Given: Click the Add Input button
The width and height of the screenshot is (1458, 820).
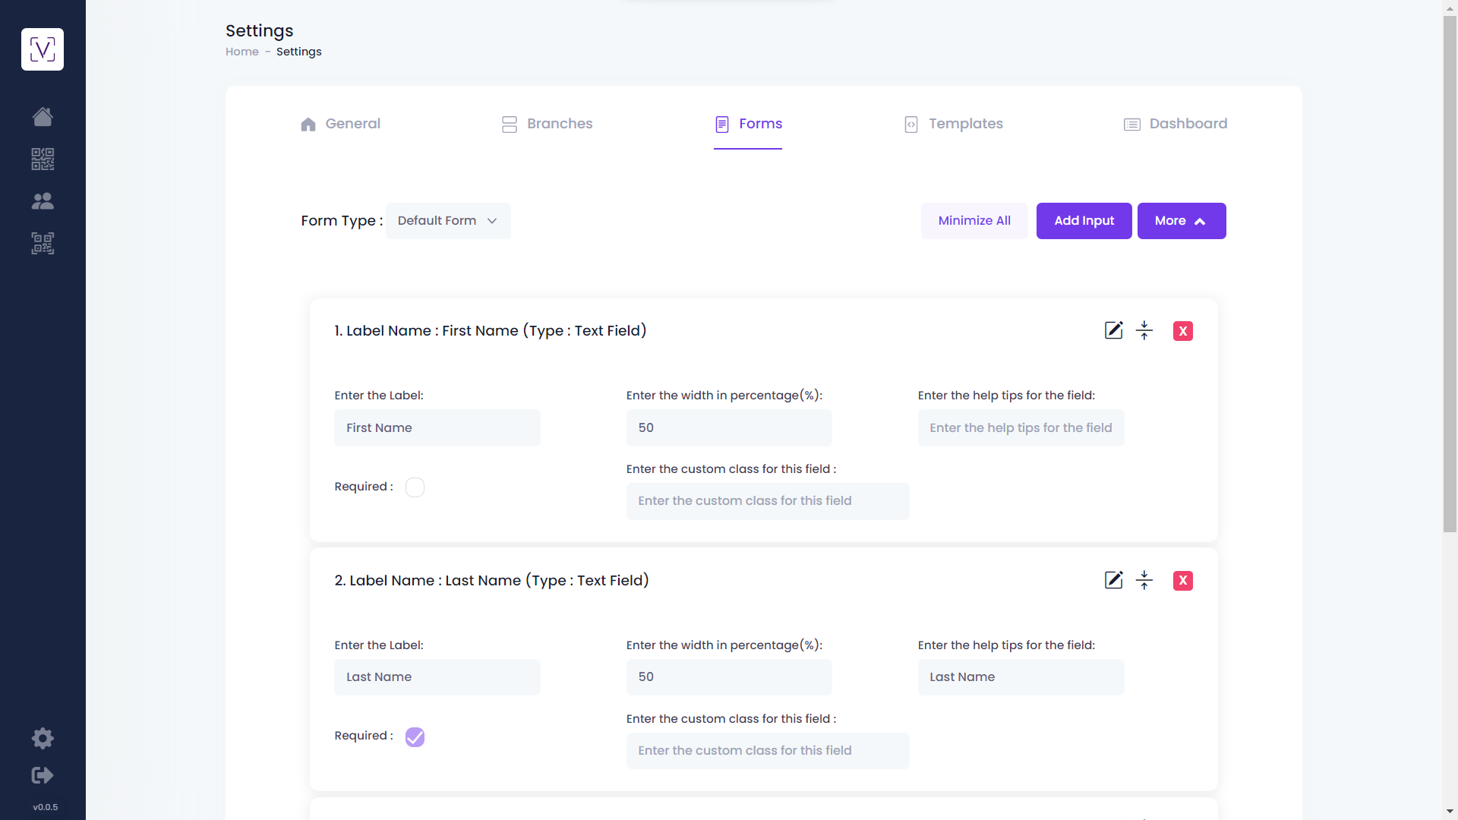Looking at the screenshot, I should (x=1084, y=221).
